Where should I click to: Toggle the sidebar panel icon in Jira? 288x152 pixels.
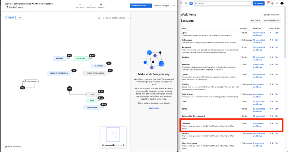point(181,3)
